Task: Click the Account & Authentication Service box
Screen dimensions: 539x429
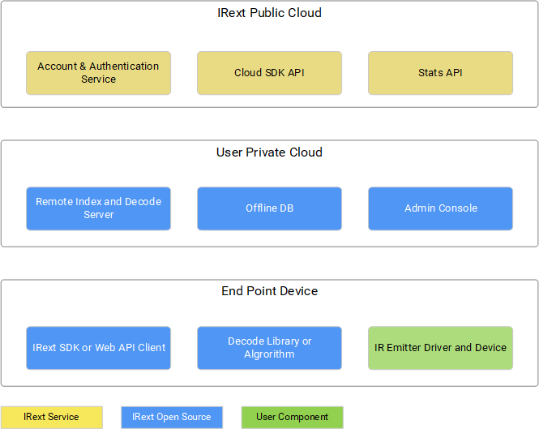Action: (x=98, y=73)
